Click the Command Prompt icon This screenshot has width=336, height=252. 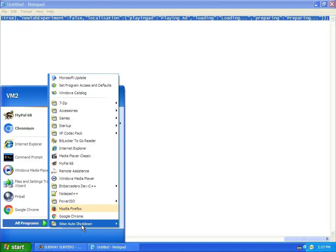8,157
